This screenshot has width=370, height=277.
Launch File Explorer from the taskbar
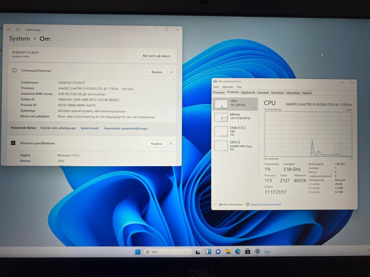[228, 252]
